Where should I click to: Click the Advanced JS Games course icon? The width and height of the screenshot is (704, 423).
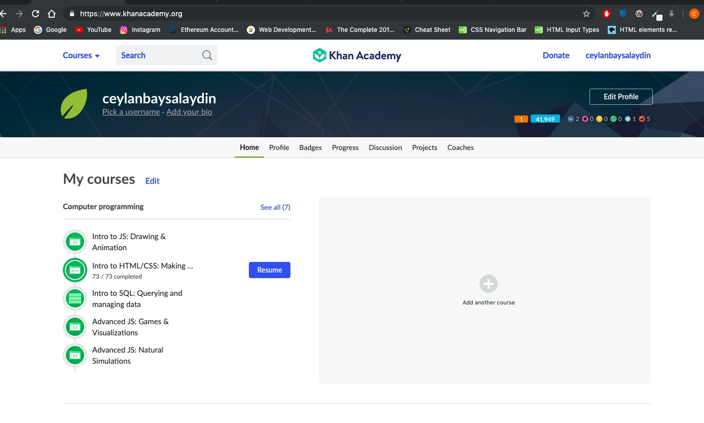pos(75,327)
